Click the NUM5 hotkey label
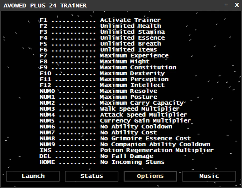 click(47, 121)
